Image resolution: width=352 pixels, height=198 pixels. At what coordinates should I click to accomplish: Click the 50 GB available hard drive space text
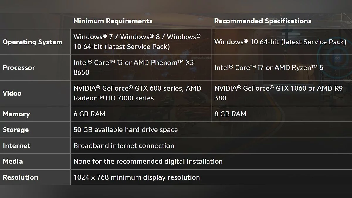click(x=126, y=130)
